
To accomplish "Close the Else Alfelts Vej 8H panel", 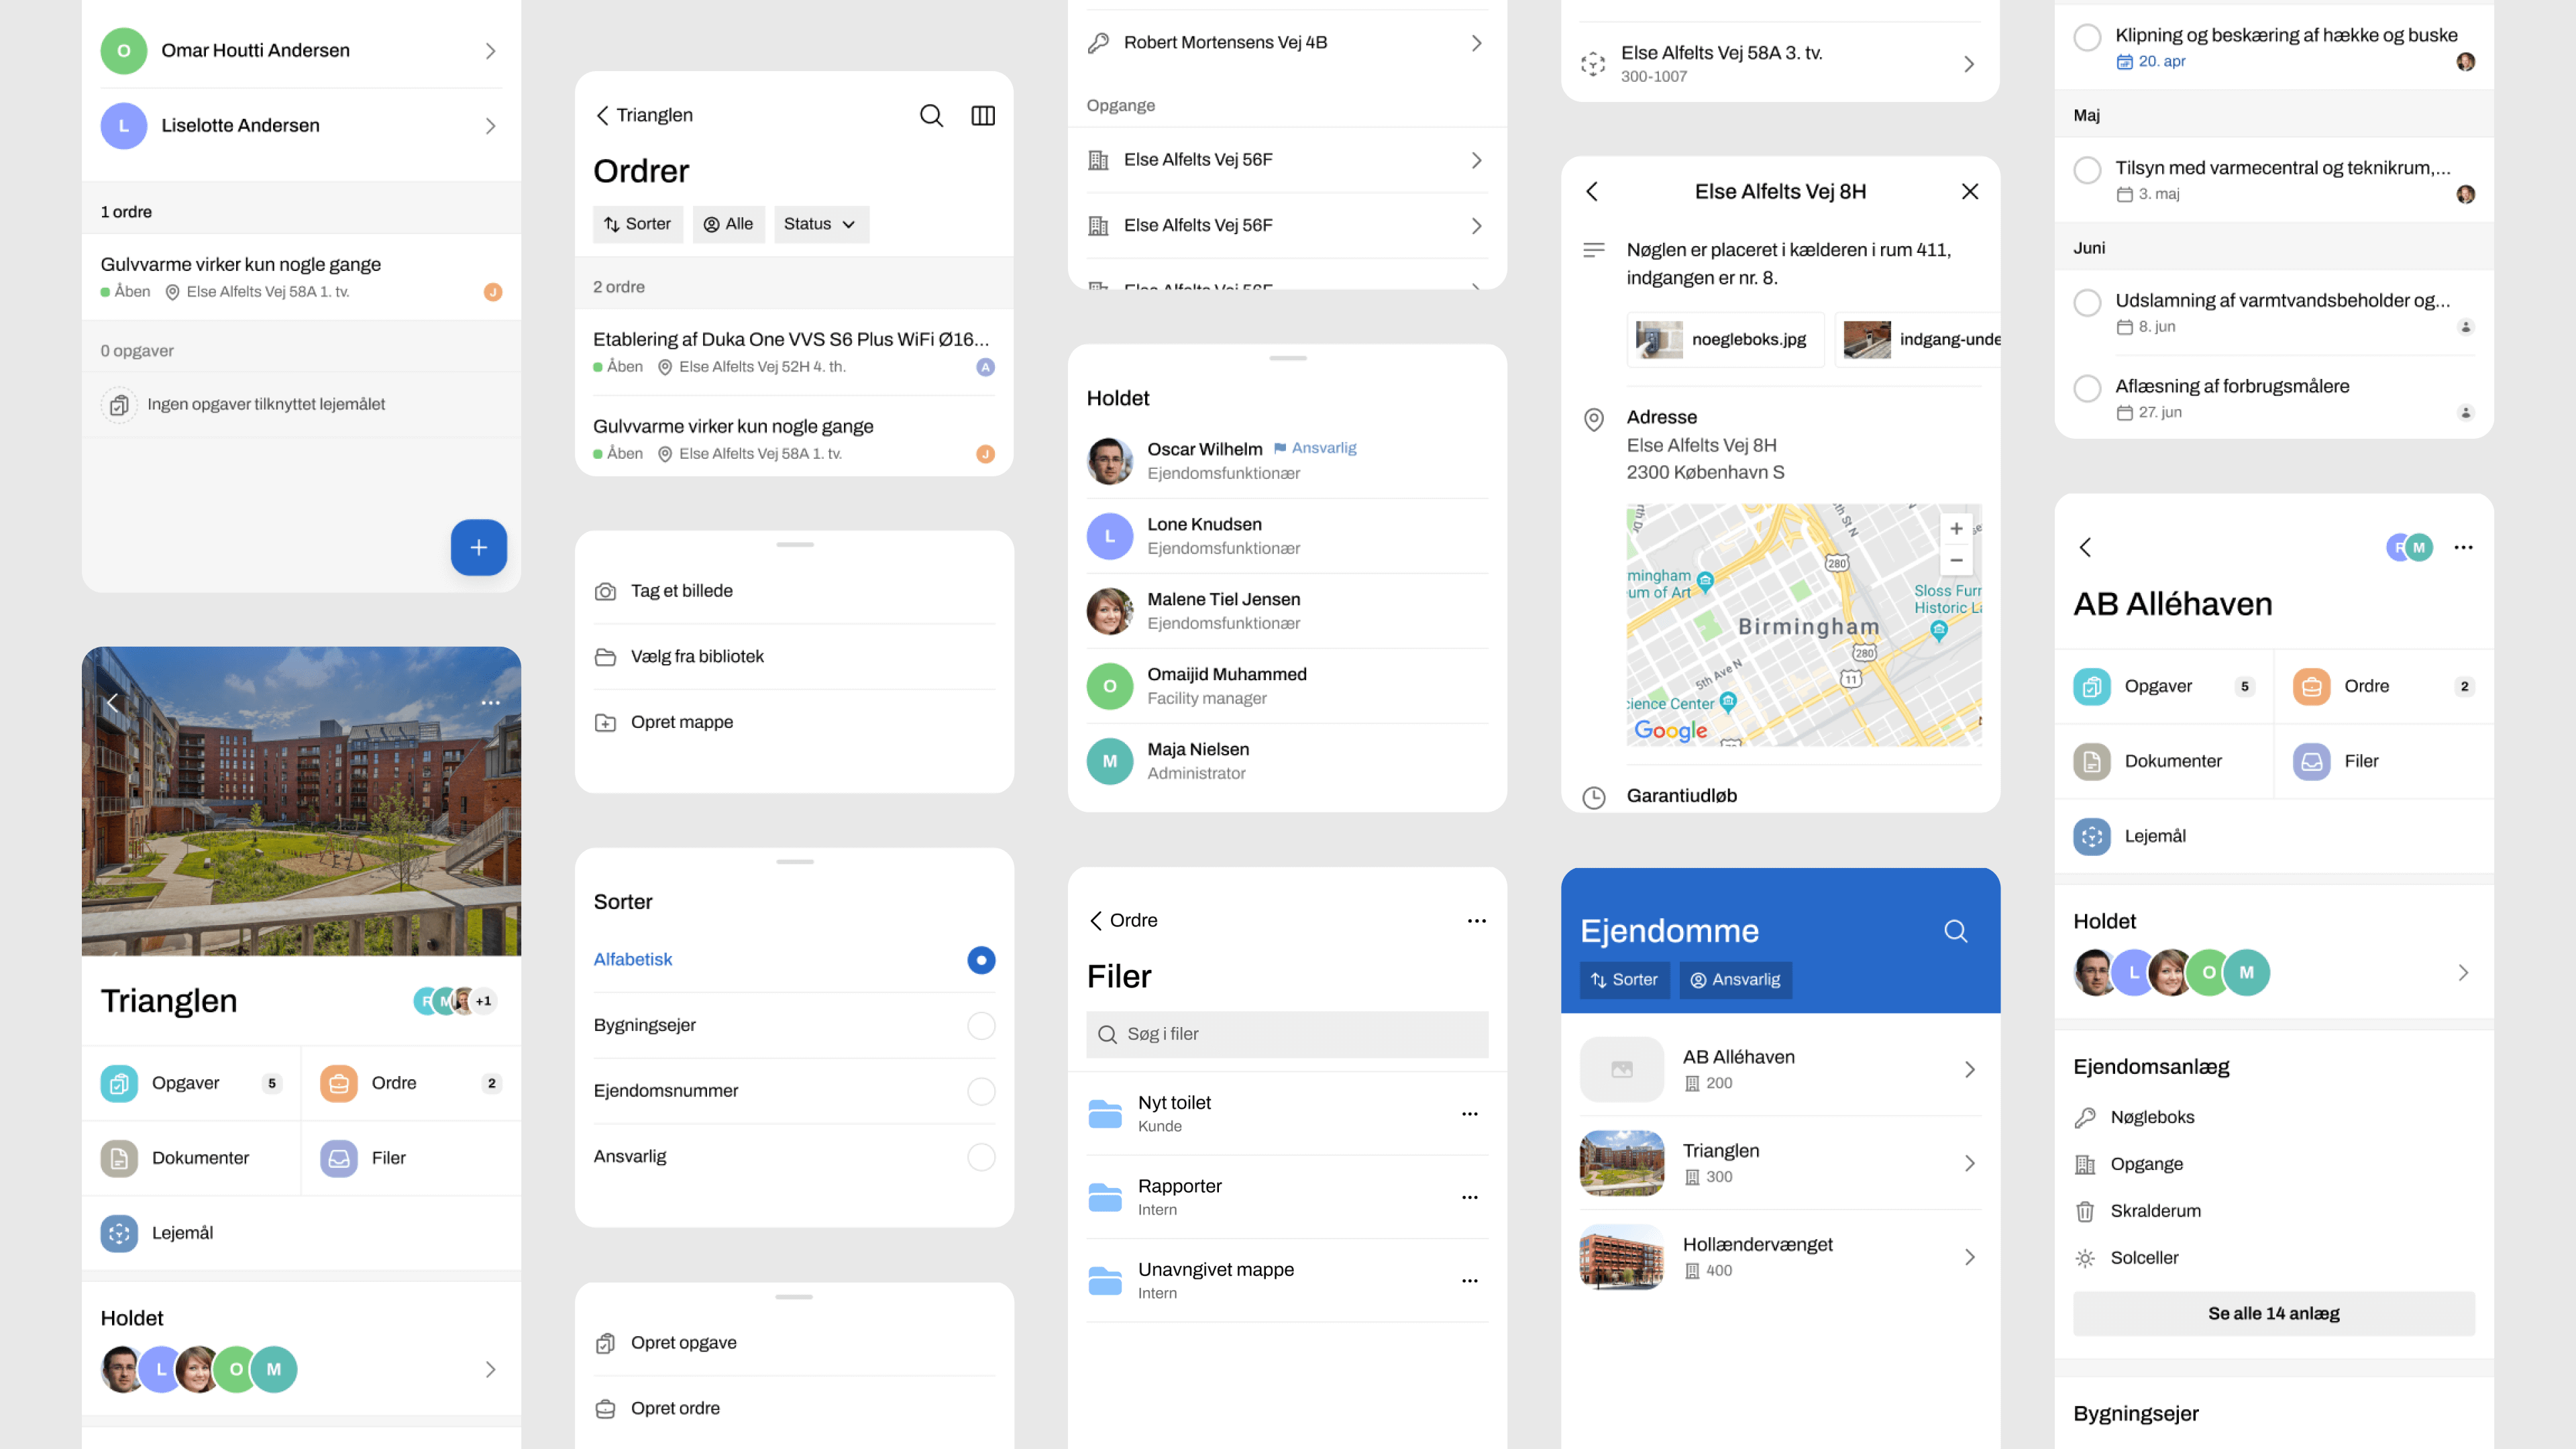I will tap(1969, 191).
